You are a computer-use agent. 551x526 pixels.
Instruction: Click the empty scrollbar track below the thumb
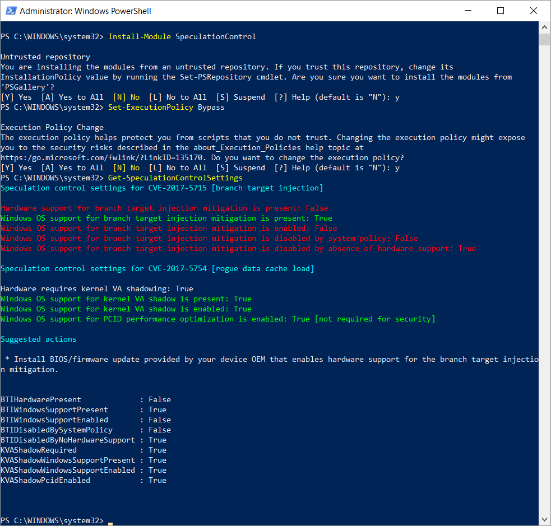tap(544, 280)
